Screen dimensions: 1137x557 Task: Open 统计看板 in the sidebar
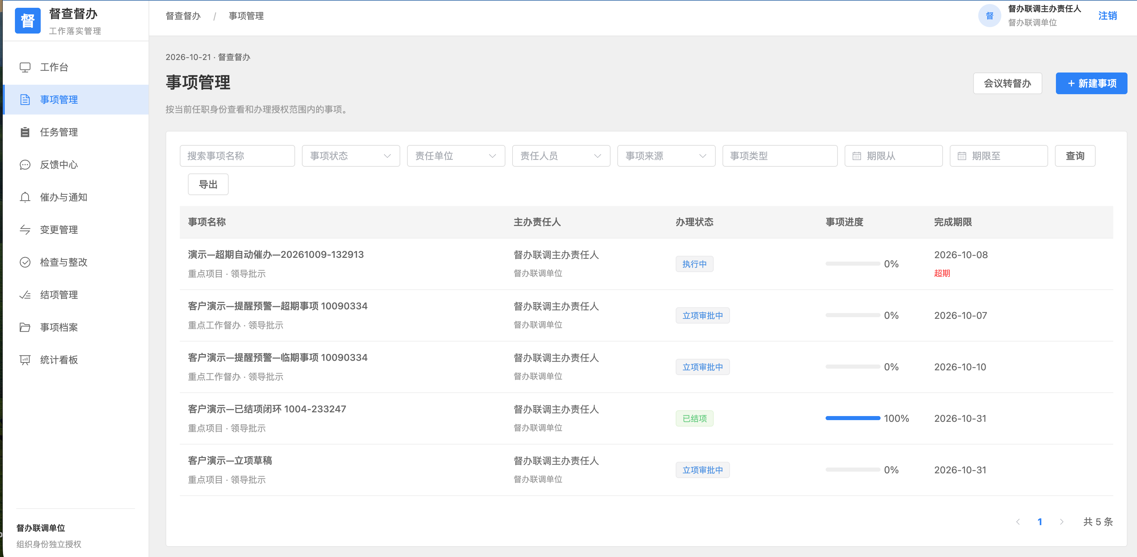tap(76, 360)
